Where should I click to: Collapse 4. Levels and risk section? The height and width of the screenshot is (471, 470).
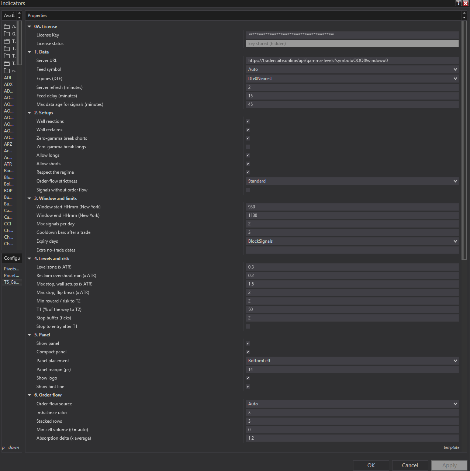click(30, 259)
